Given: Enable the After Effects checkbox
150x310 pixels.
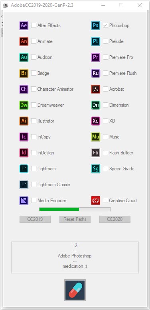Looking at the screenshot, I should (34, 25).
